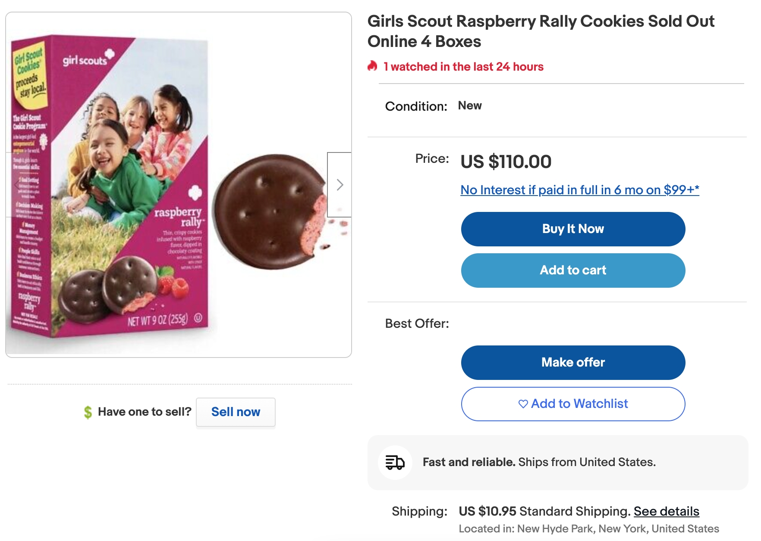Open the Raspberry Rally box photo
The image size is (761, 541).
click(110, 185)
